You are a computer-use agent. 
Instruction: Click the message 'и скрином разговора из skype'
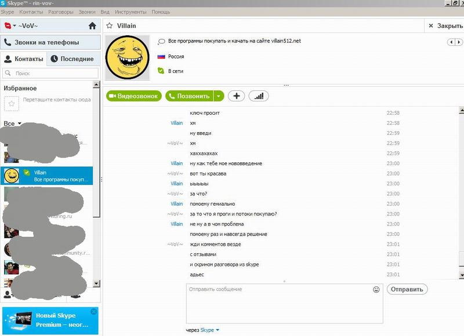(224, 265)
